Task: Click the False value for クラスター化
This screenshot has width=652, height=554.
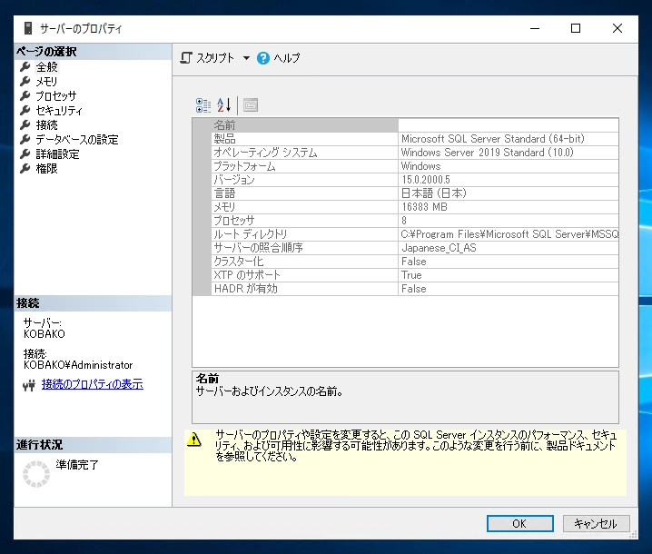Action: [413, 262]
